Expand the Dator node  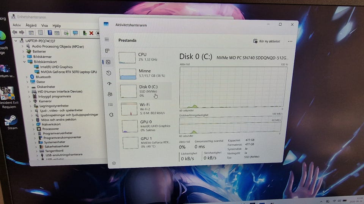27,82
